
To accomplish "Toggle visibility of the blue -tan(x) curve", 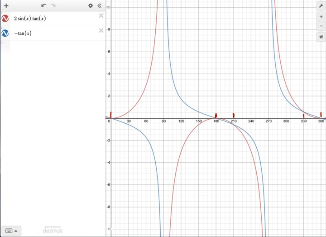I will coord(5,33).
